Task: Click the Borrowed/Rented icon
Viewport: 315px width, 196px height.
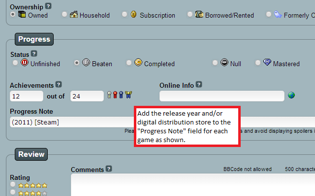Action: (199, 14)
